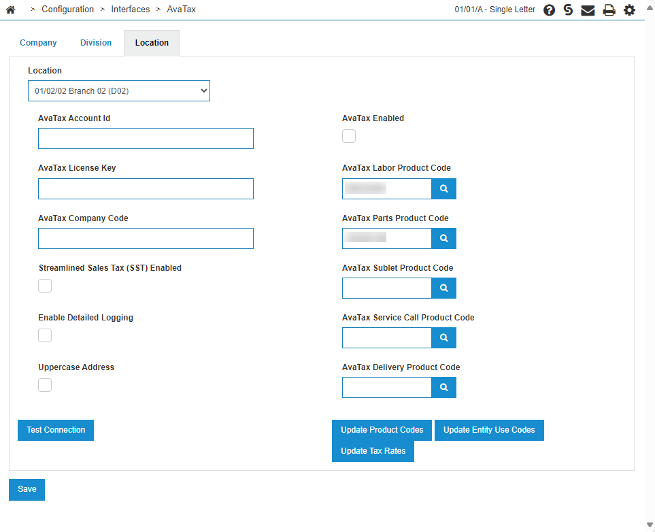The image size is (655, 532).
Task: Focus the AvaTax Delivery Product Code field
Action: 387,387
